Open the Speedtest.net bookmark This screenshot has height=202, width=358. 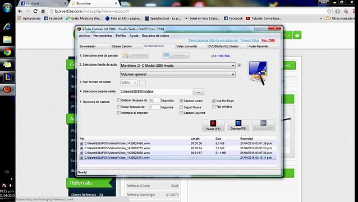tap(163, 19)
